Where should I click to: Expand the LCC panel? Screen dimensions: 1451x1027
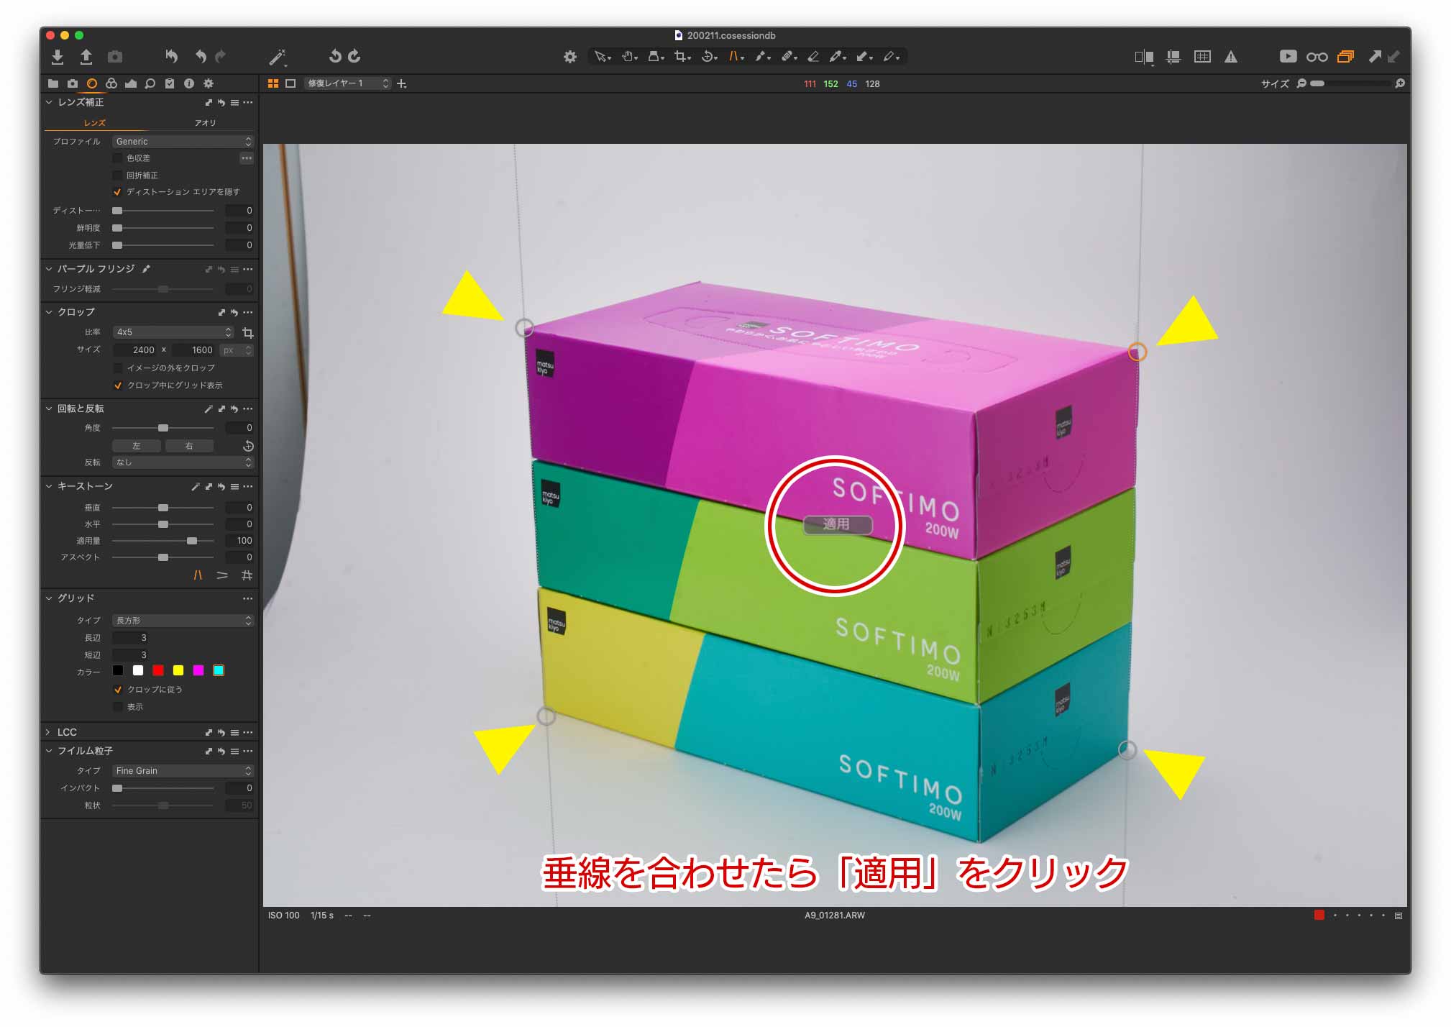click(49, 732)
